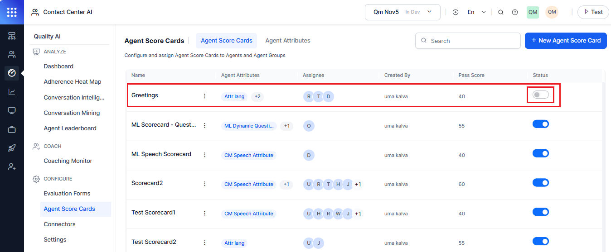
Task: Open the analytics chart icon in left rail
Action: click(12, 92)
